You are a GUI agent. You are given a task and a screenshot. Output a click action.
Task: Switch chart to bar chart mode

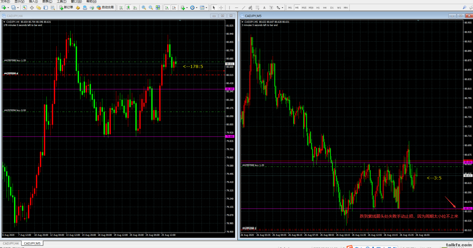[x=121, y=8]
